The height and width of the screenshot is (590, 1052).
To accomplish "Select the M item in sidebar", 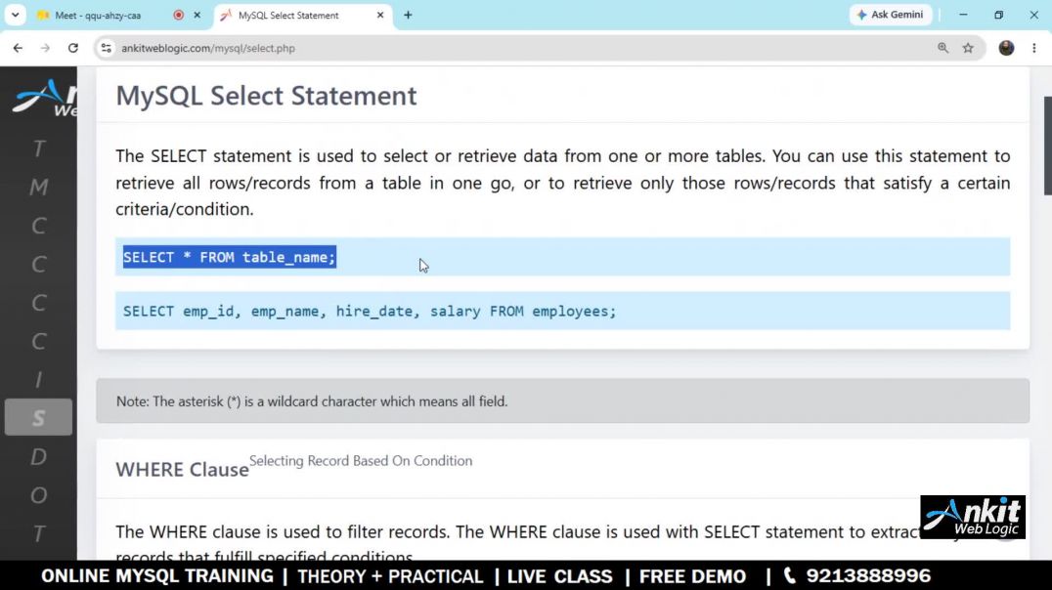I will tap(39, 187).
